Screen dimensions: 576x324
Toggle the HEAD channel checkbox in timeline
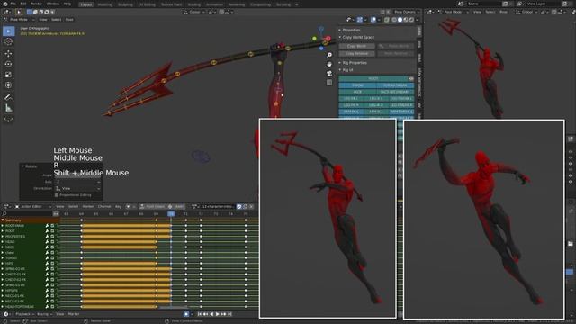52,242
